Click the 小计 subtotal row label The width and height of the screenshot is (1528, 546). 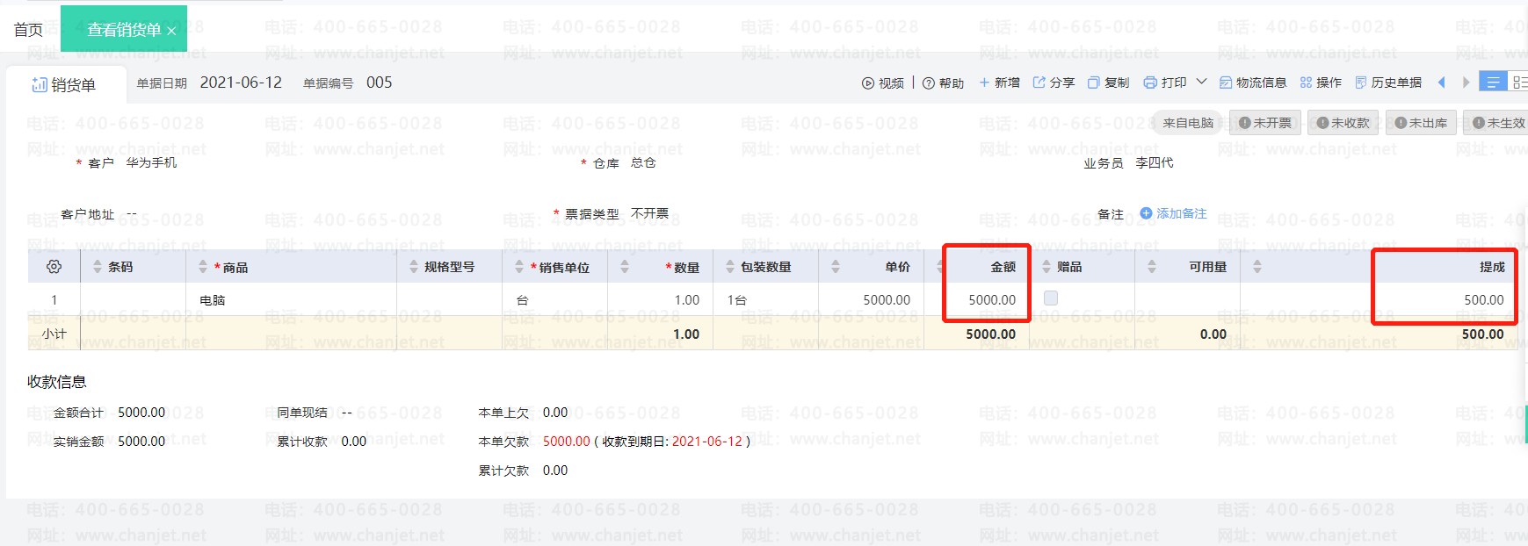[x=54, y=334]
